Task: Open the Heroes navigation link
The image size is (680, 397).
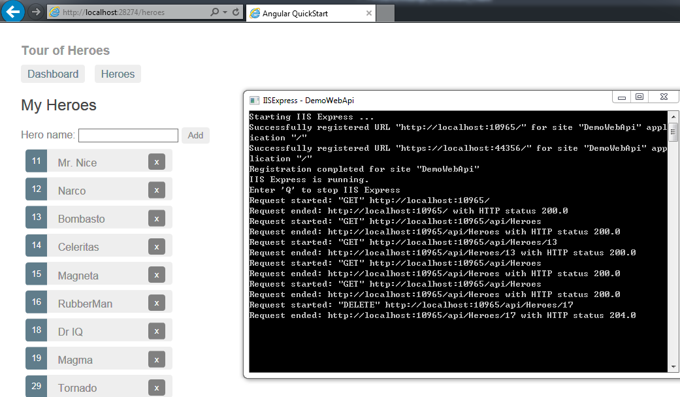Action: [x=118, y=74]
